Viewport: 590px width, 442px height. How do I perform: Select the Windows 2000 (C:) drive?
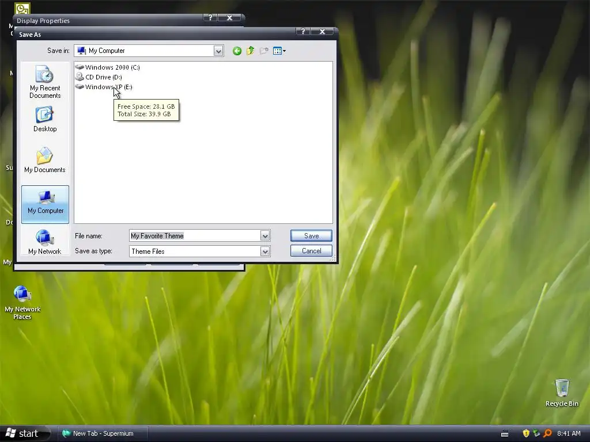click(108, 67)
